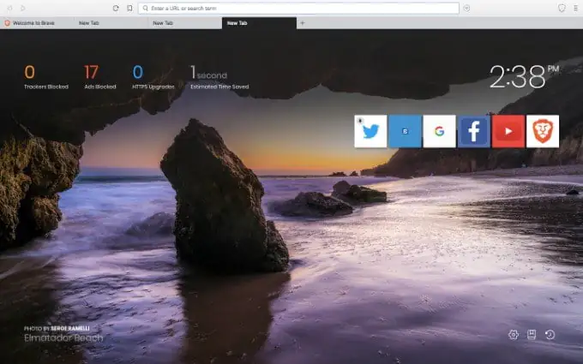This screenshot has height=364, width=583.
Task: Open the Facebook top site tile
Action: 473,131
